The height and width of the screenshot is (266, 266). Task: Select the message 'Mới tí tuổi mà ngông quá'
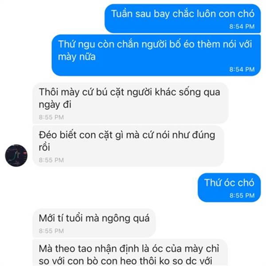click(x=94, y=223)
